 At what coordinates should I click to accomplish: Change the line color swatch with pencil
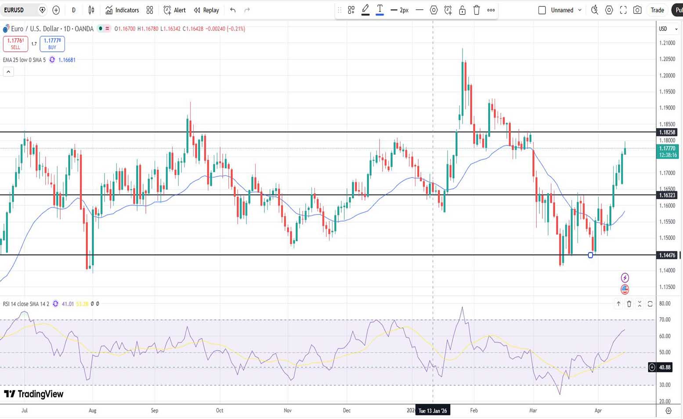point(365,10)
